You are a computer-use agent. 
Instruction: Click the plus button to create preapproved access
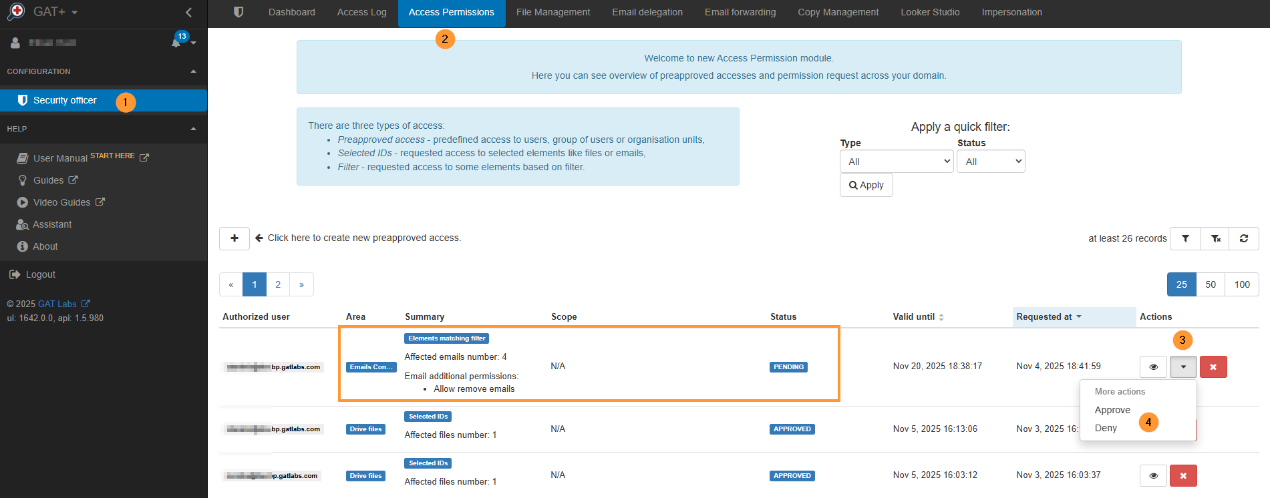coord(234,238)
